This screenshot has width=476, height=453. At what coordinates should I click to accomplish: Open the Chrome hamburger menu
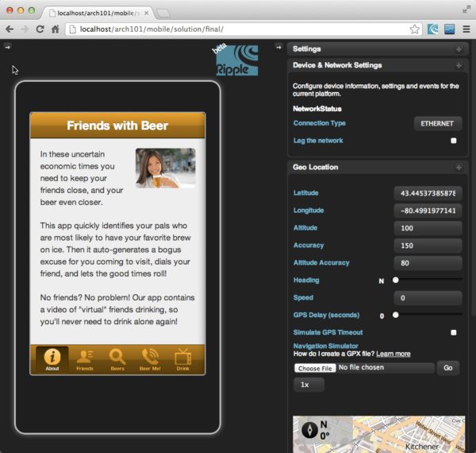[466, 29]
